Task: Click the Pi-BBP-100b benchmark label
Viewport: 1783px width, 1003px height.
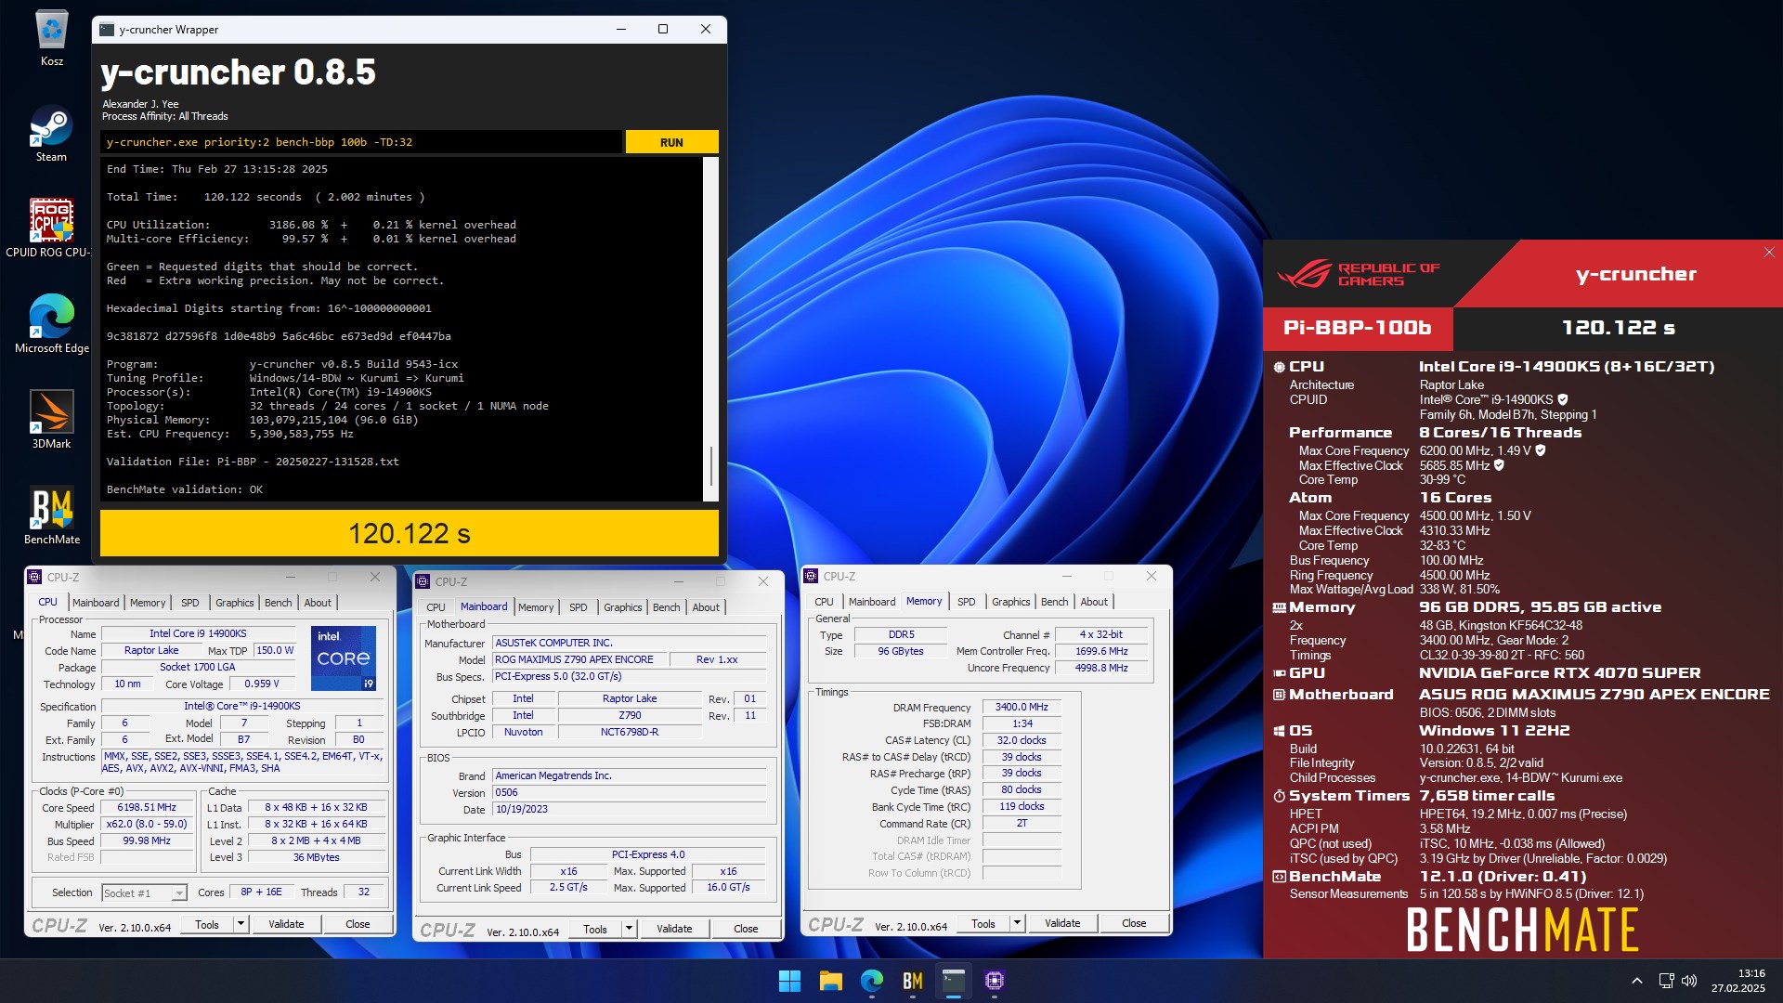Action: [x=1357, y=328]
